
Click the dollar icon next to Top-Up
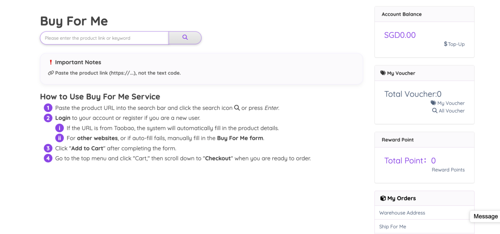pyautogui.click(x=445, y=44)
